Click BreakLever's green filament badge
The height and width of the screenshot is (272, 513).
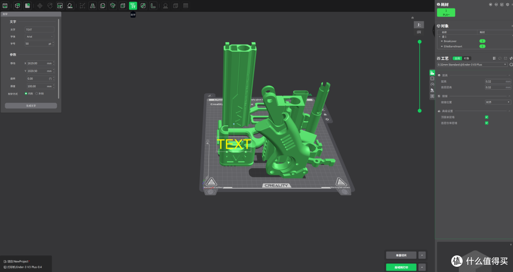(482, 41)
